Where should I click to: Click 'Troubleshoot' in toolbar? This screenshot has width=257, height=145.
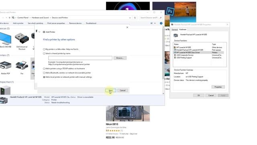91,23
